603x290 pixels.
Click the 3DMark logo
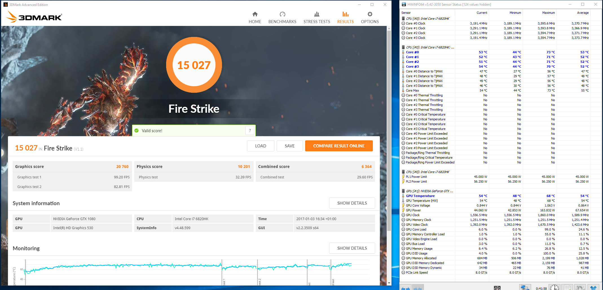[x=34, y=17]
